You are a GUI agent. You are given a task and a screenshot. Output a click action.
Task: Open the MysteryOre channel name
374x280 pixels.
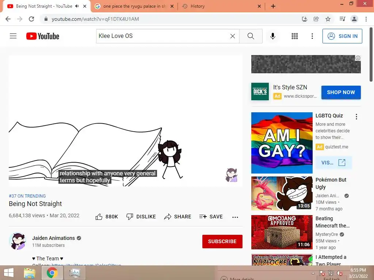click(327, 234)
